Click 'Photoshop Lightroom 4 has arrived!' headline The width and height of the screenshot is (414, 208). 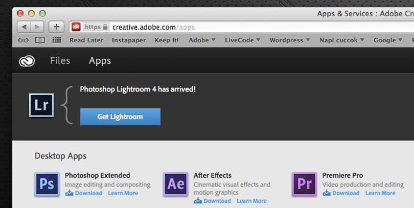138,89
